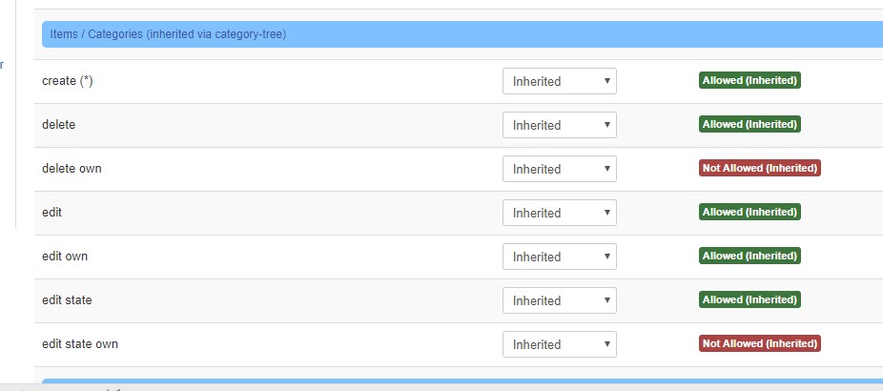Click Not Allowed (Inherited) badge for delete own
Viewport: 883px width, 391px height.
click(760, 168)
